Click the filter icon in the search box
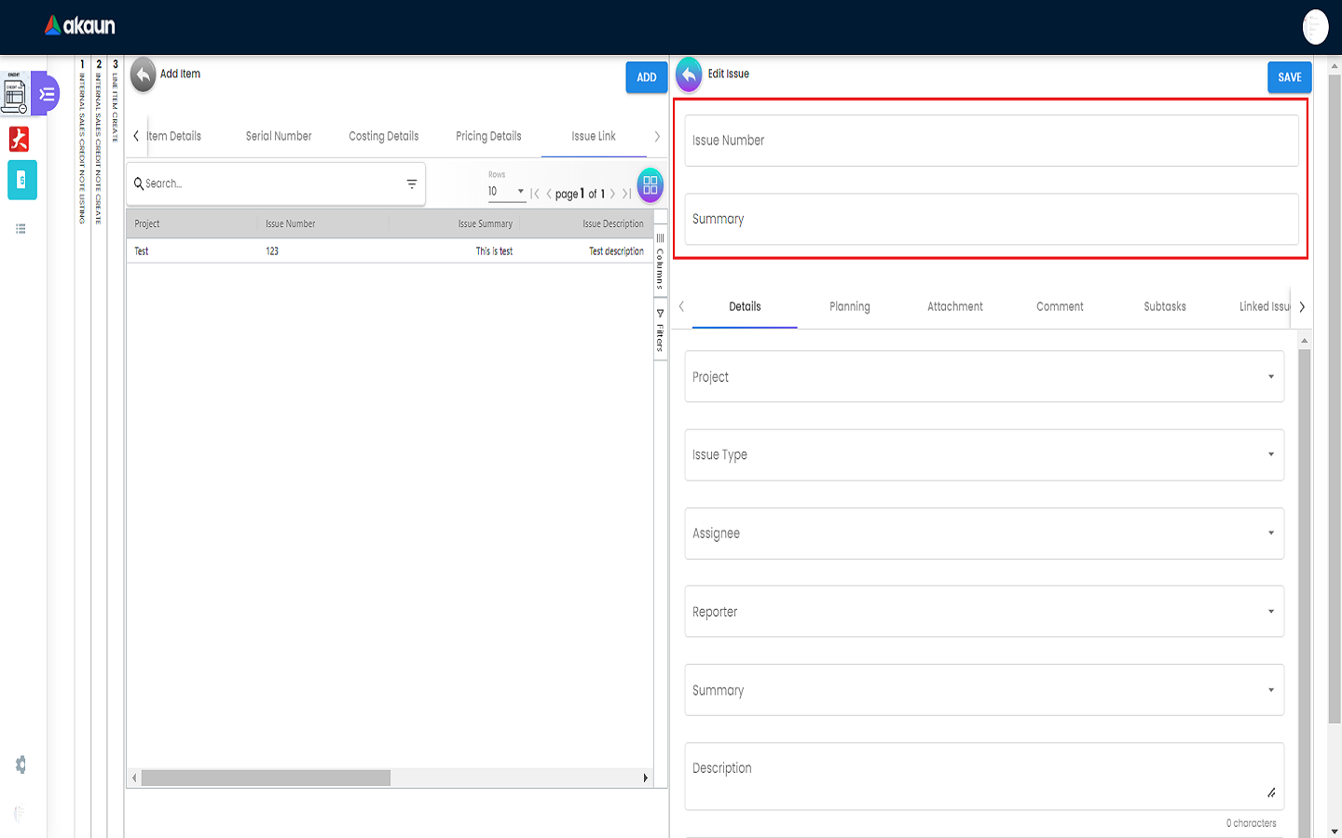The width and height of the screenshot is (1342, 838). 411,184
